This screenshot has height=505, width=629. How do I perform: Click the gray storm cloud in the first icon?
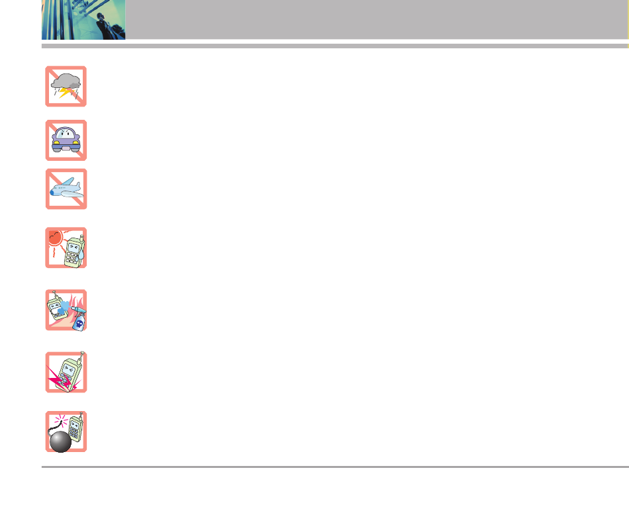pos(66,81)
